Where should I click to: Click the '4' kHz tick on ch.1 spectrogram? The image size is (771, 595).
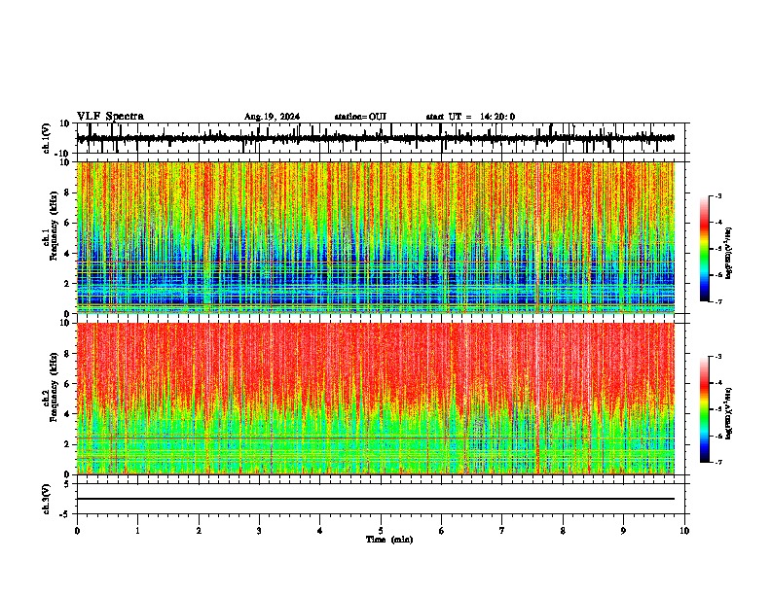(x=67, y=254)
